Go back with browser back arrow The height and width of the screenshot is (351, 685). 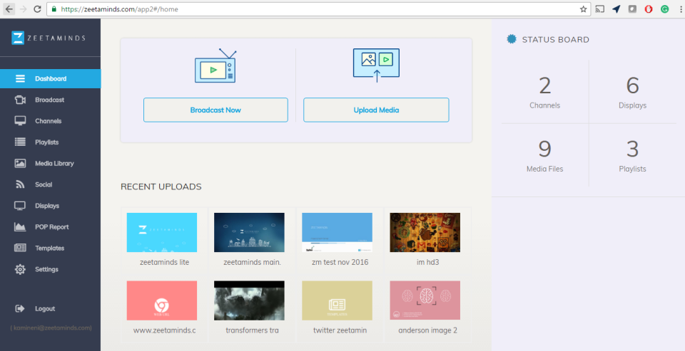(9, 9)
